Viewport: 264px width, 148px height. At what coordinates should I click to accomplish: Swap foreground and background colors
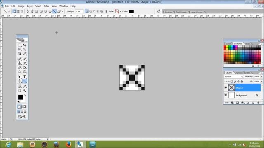(25, 95)
